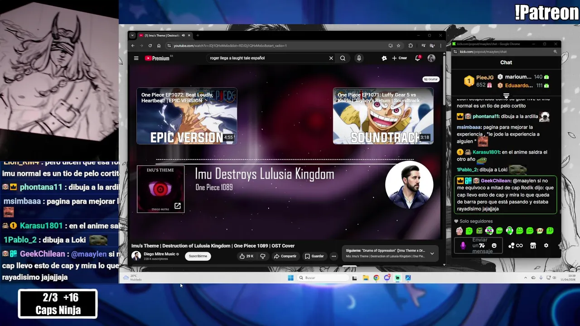Click the Imu's Theme video title text

tap(213, 246)
